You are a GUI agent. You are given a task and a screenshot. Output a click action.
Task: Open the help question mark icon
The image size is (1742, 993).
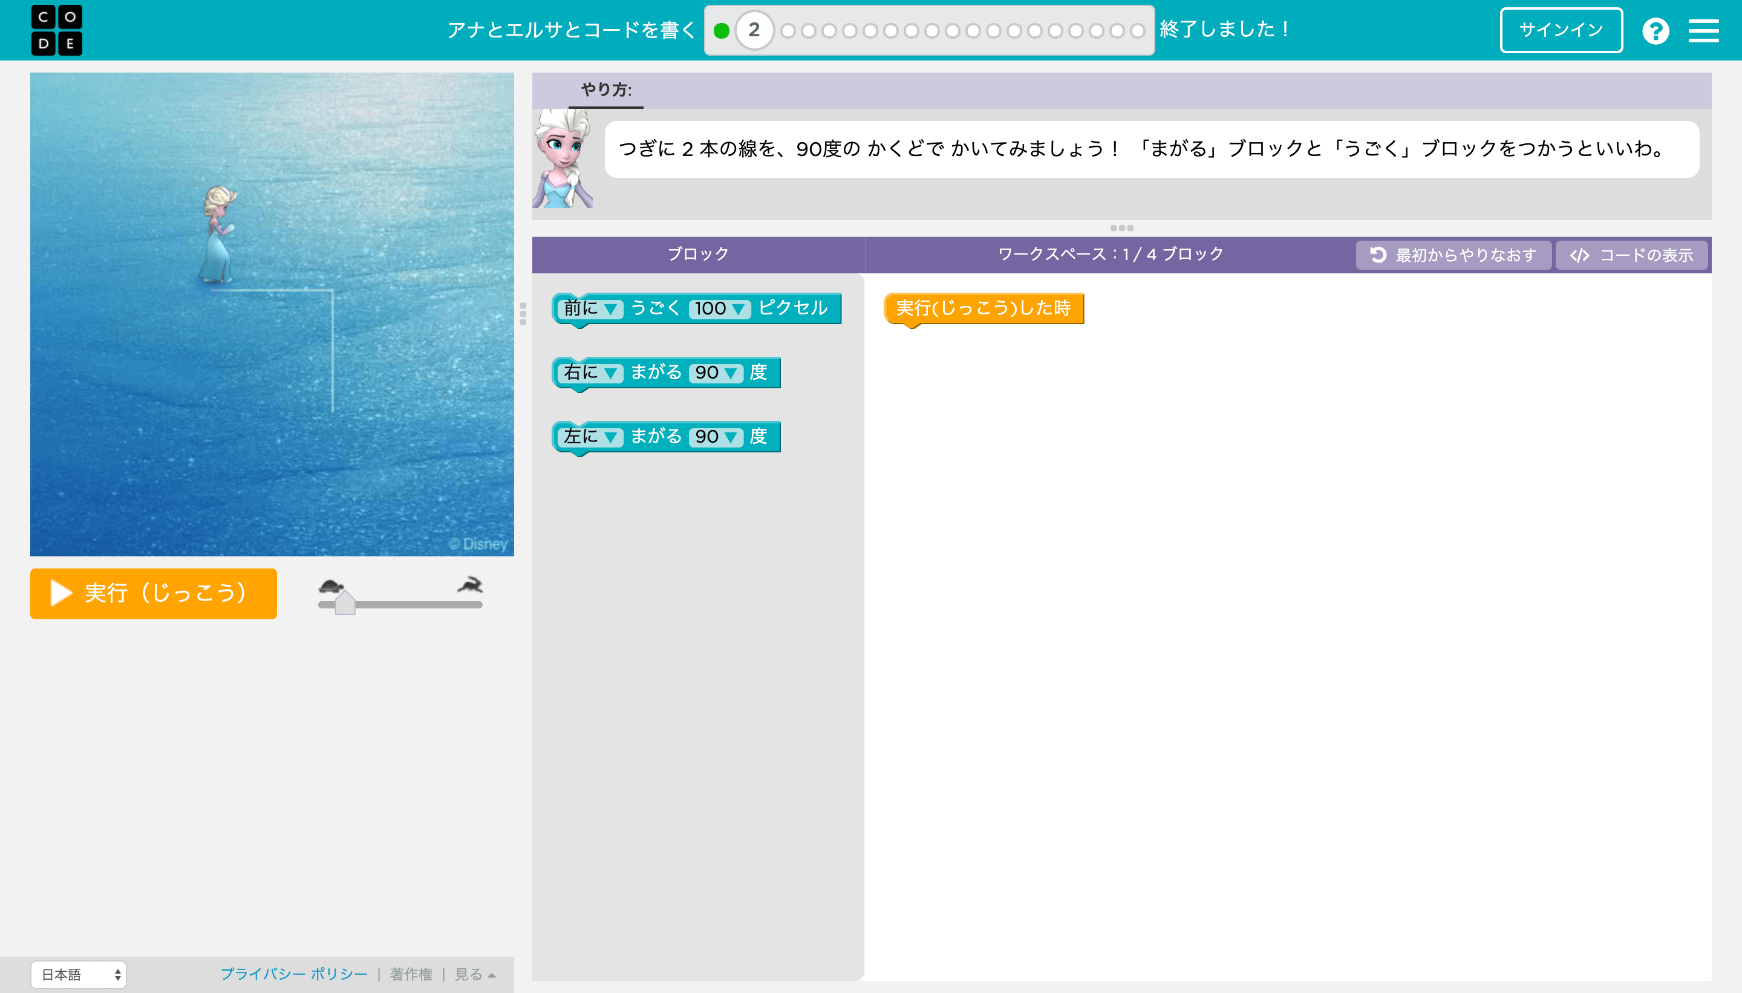click(1656, 31)
